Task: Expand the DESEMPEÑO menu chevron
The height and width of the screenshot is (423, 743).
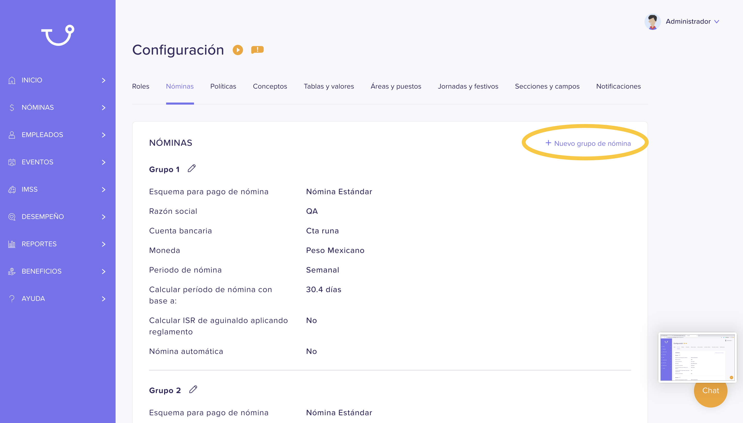Action: point(103,217)
